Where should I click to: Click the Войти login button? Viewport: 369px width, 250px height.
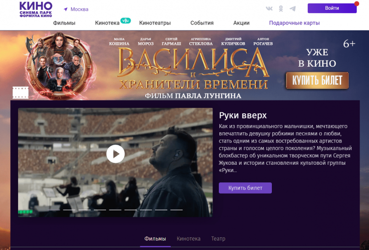point(332,8)
